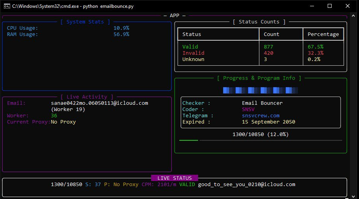Select the Status column header
359x199 pixels.
[192, 34]
